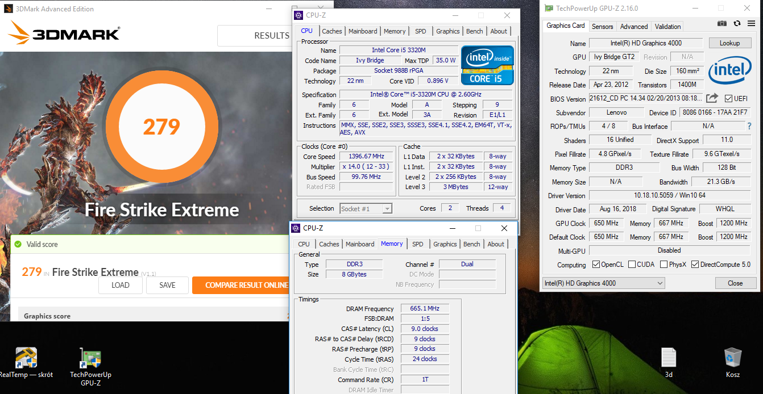
Task: Click the Memory Size value 8 GBytes
Action: tap(354, 275)
